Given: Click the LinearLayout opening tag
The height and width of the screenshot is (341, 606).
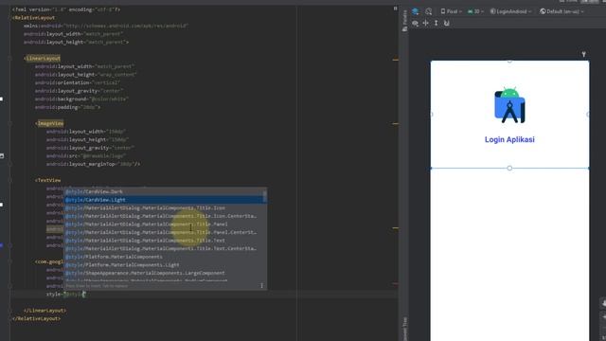Looking at the screenshot, I should pos(42,59).
